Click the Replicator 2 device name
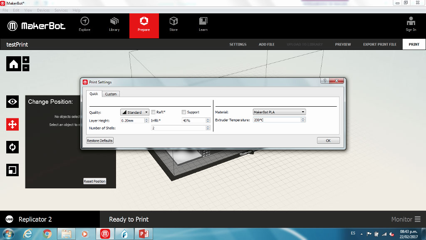426x240 pixels. click(35, 219)
